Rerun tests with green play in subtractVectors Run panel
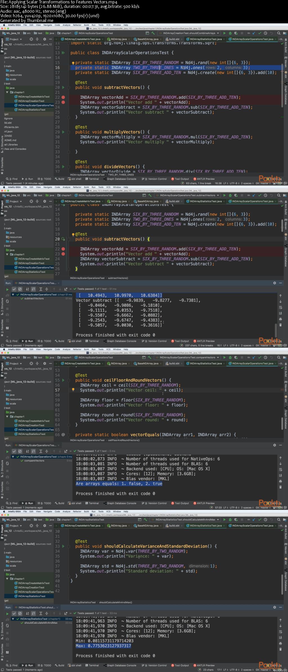This screenshot has height=672, width=288. (7, 289)
